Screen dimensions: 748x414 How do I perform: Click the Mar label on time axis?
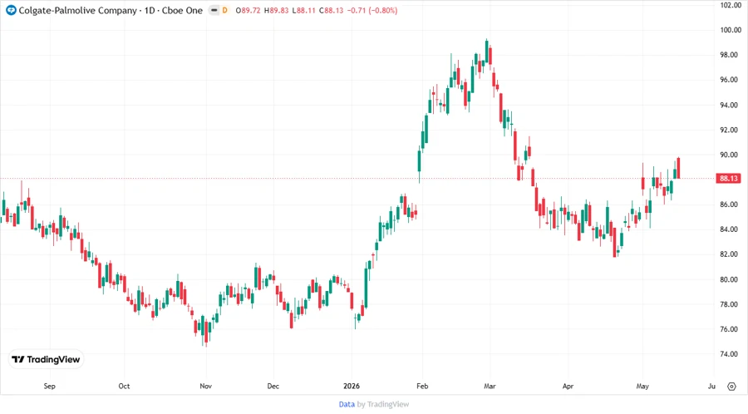(490, 387)
